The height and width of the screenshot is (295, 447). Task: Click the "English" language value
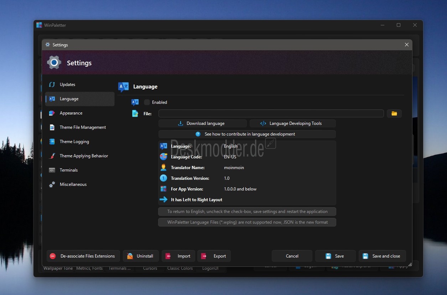(231, 146)
